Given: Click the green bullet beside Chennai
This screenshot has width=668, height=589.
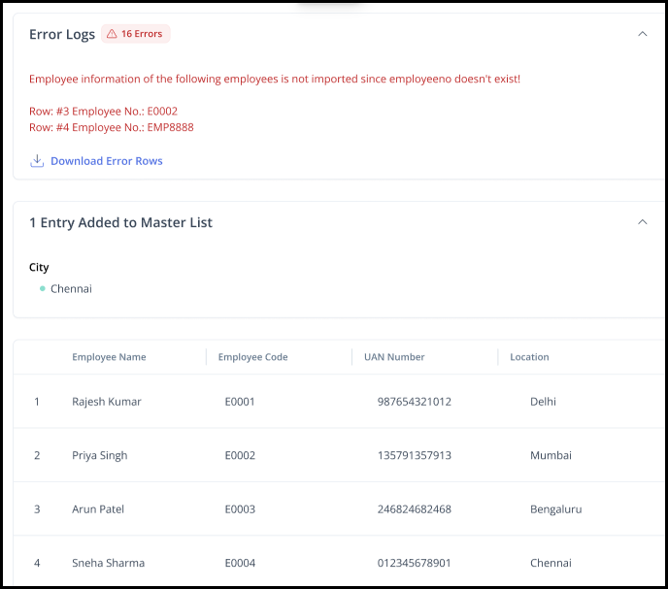Looking at the screenshot, I should (x=42, y=289).
